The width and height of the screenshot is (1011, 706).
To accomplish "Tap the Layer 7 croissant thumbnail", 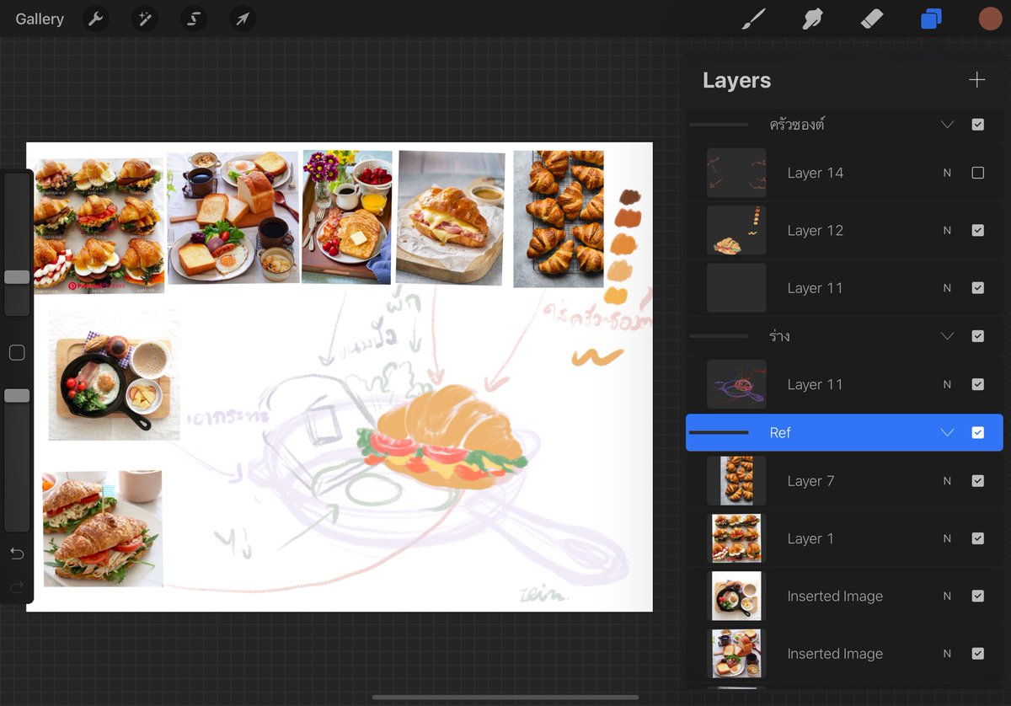I will pyautogui.click(x=736, y=481).
